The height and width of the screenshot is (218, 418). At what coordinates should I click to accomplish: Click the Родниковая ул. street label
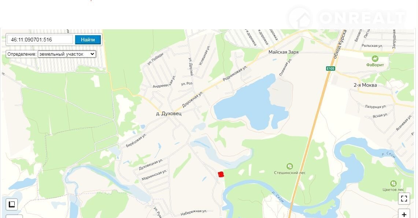(235, 72)
